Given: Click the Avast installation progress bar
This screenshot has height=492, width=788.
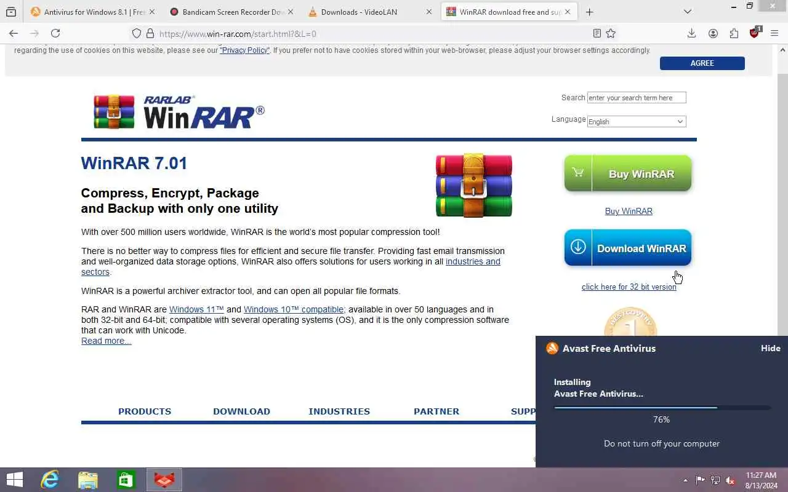Looking at the screenshot, I should (662, 407).
